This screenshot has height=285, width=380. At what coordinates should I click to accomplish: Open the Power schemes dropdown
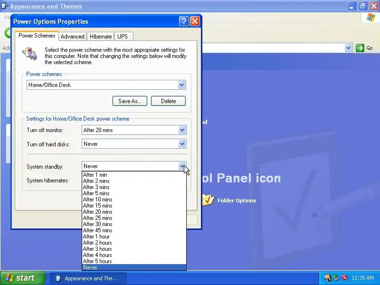(x=182, y=85)
